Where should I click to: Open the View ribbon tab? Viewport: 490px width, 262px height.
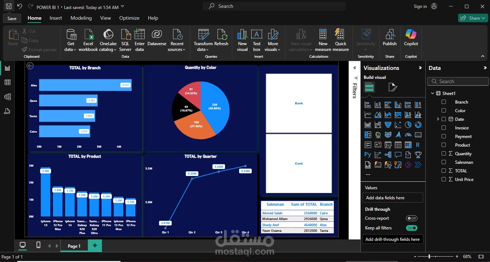click(106, 18)
